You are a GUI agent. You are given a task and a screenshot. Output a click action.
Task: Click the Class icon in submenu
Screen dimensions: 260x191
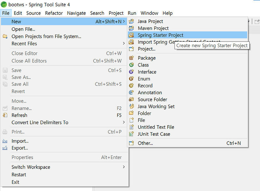[131, 65]
